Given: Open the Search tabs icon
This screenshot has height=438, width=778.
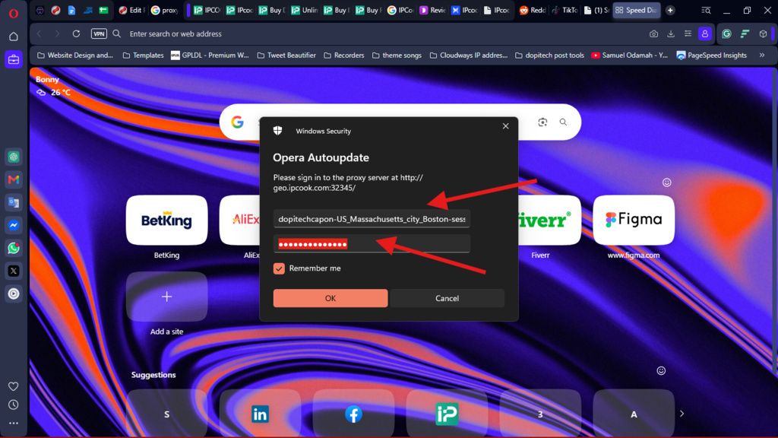Looking at the screenshot, I should pos(706,10).
